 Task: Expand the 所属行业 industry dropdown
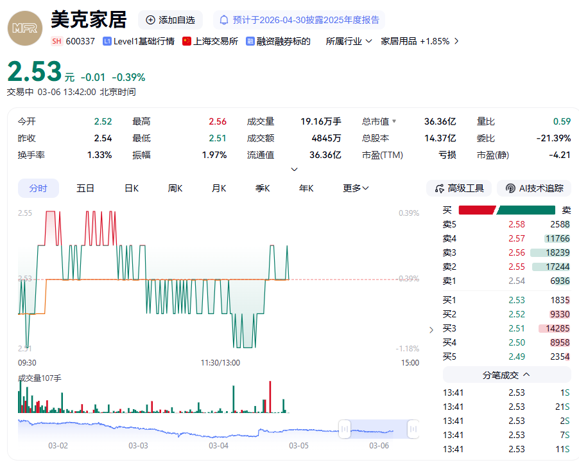coord(348,40)
